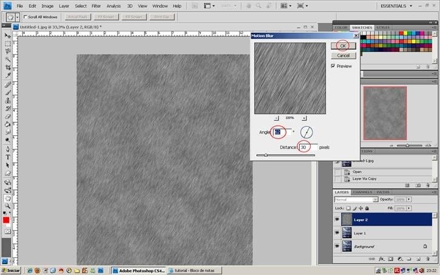The image size is (440, 275).
Task: Click the Angle input field
Action: 283,132
